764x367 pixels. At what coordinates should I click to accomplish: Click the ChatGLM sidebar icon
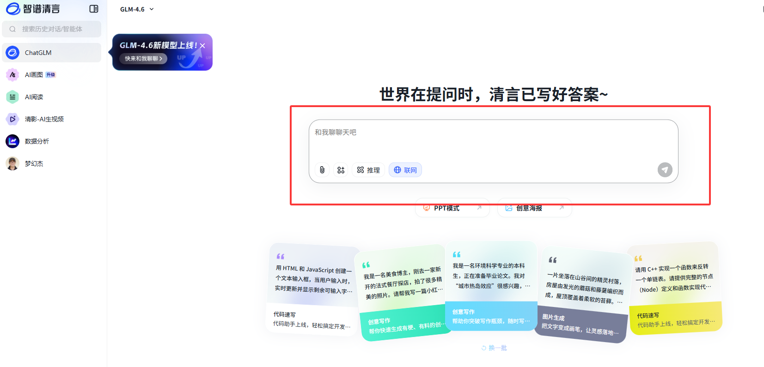[x=12, y=53]
